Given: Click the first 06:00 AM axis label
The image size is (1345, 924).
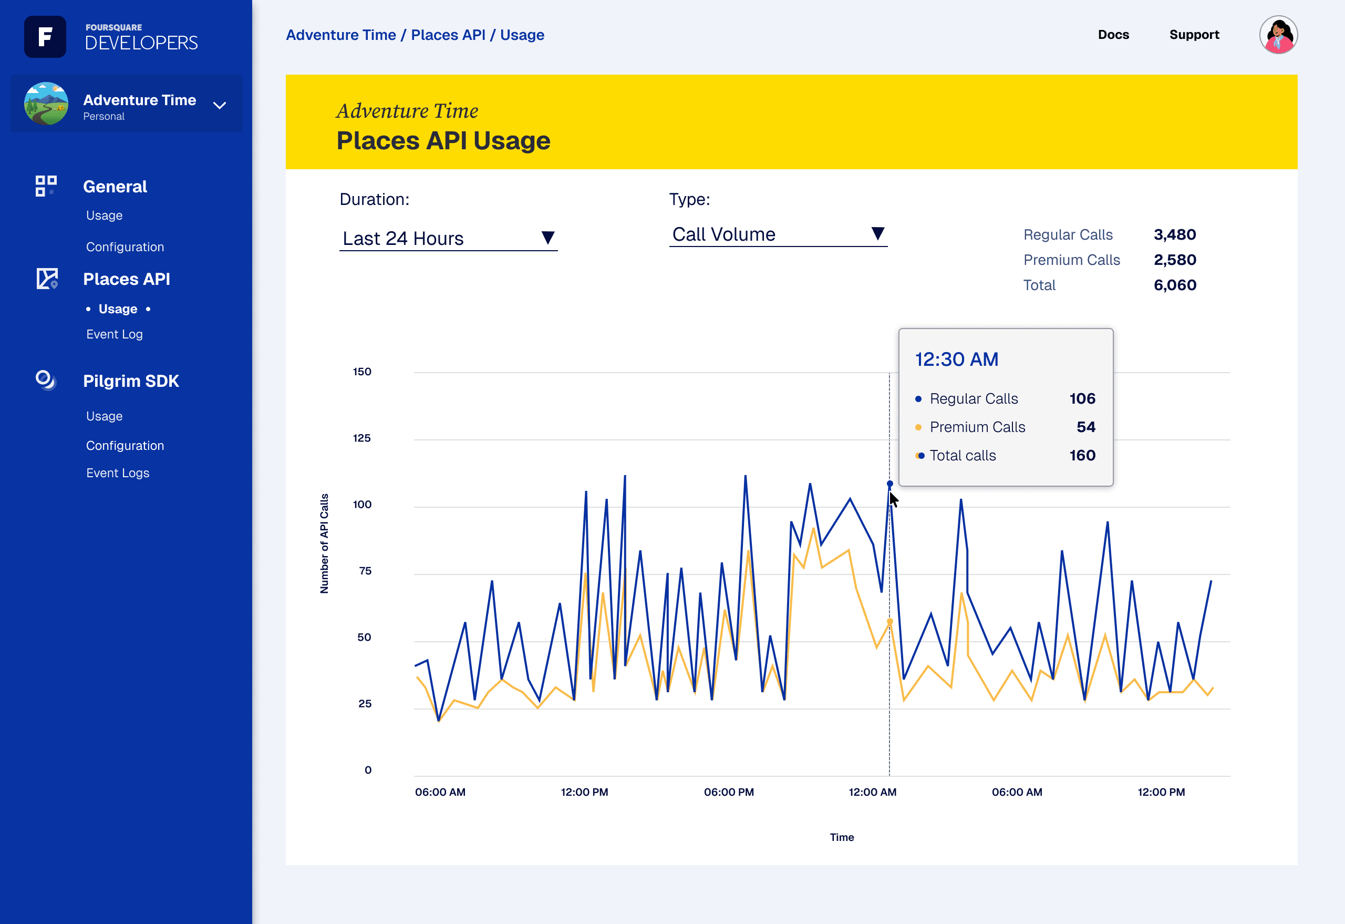Looking at the screenshot, I should point(440,792).
